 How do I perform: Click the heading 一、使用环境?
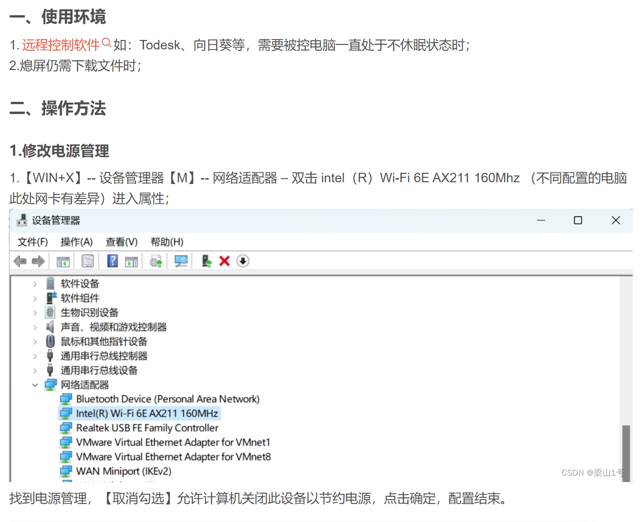58,17
